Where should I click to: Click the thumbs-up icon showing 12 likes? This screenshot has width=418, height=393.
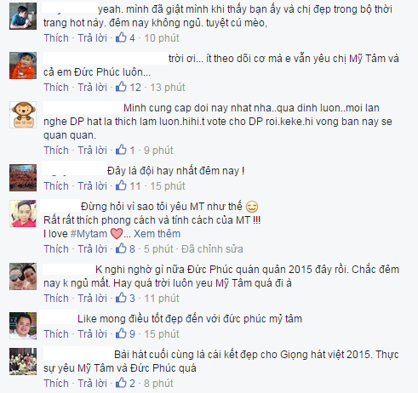coord(121,87)
